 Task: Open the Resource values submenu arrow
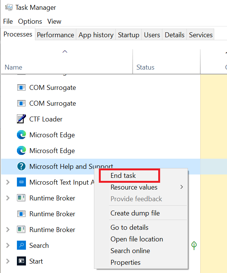point(182,187)
